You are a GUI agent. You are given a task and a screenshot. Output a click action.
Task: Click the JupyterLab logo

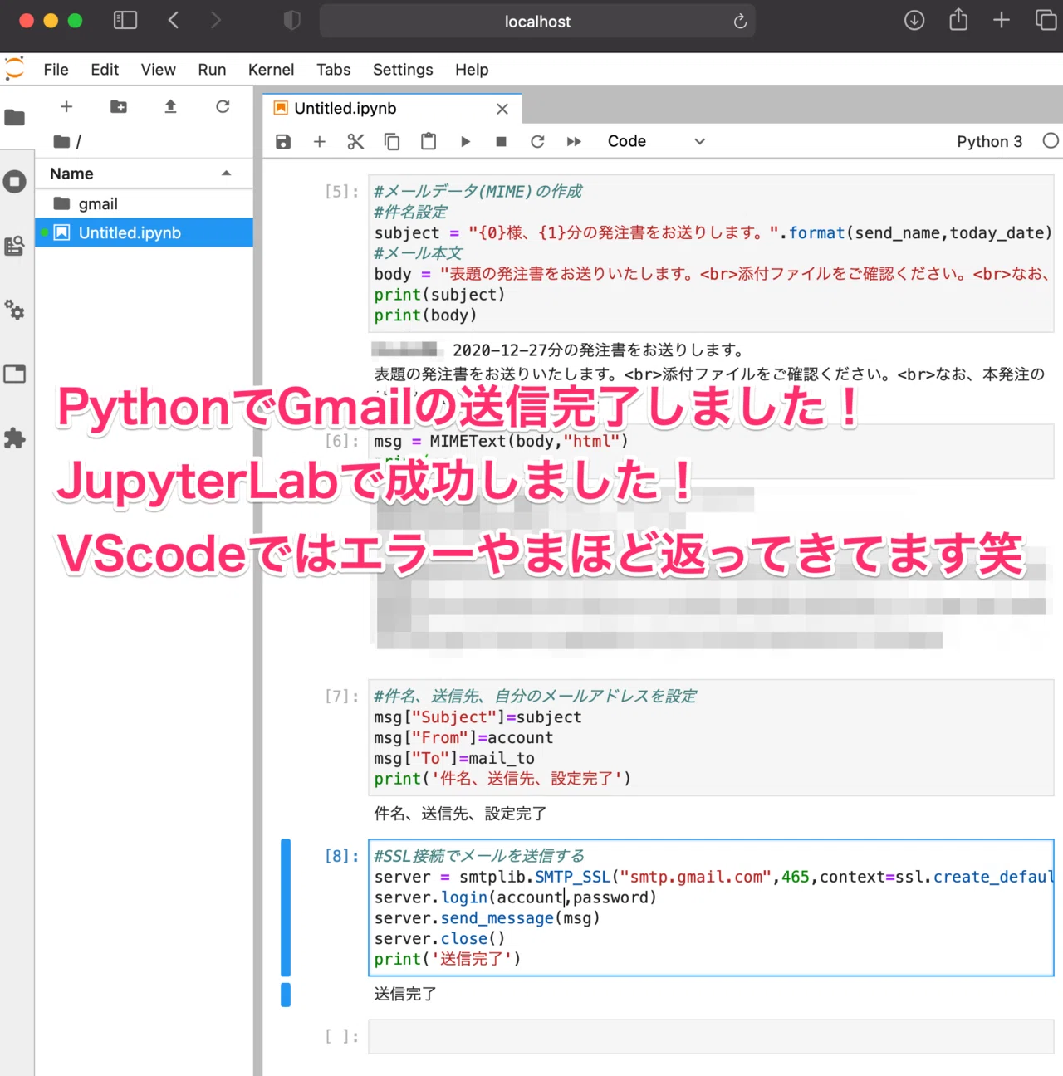tap(15, 69)
